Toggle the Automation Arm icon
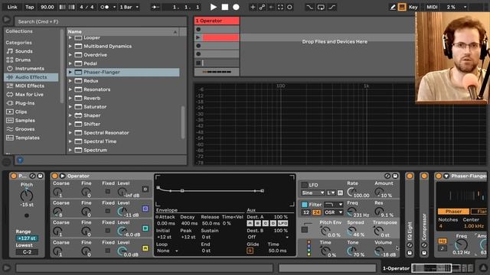Screen dimensions: 490x275 (x=262, y=7)
